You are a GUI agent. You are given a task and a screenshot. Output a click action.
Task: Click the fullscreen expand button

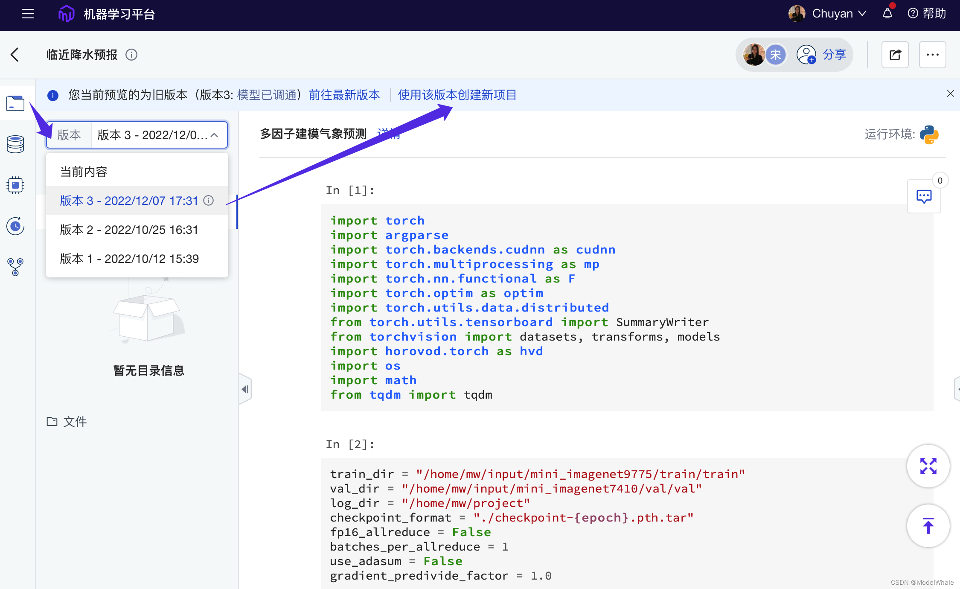click(928, 466)
